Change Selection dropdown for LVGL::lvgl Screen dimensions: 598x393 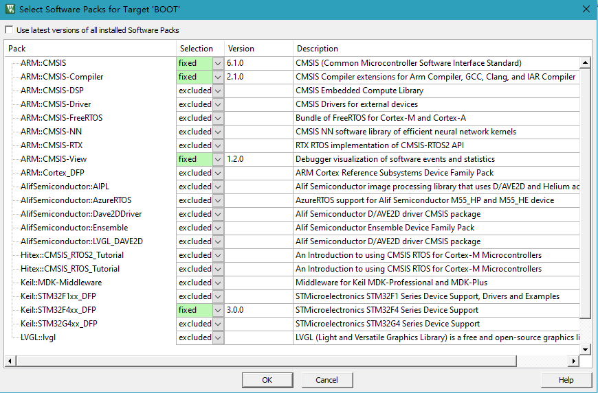218,337
